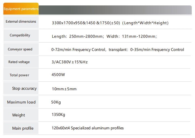
Task: Click the 10mm±5mm accuracy value
Action: (64, 89)
